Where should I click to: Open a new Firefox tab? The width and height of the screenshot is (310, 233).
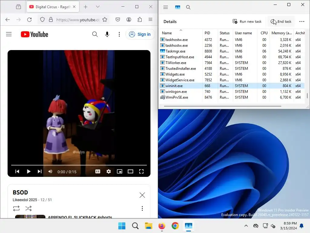85,7
